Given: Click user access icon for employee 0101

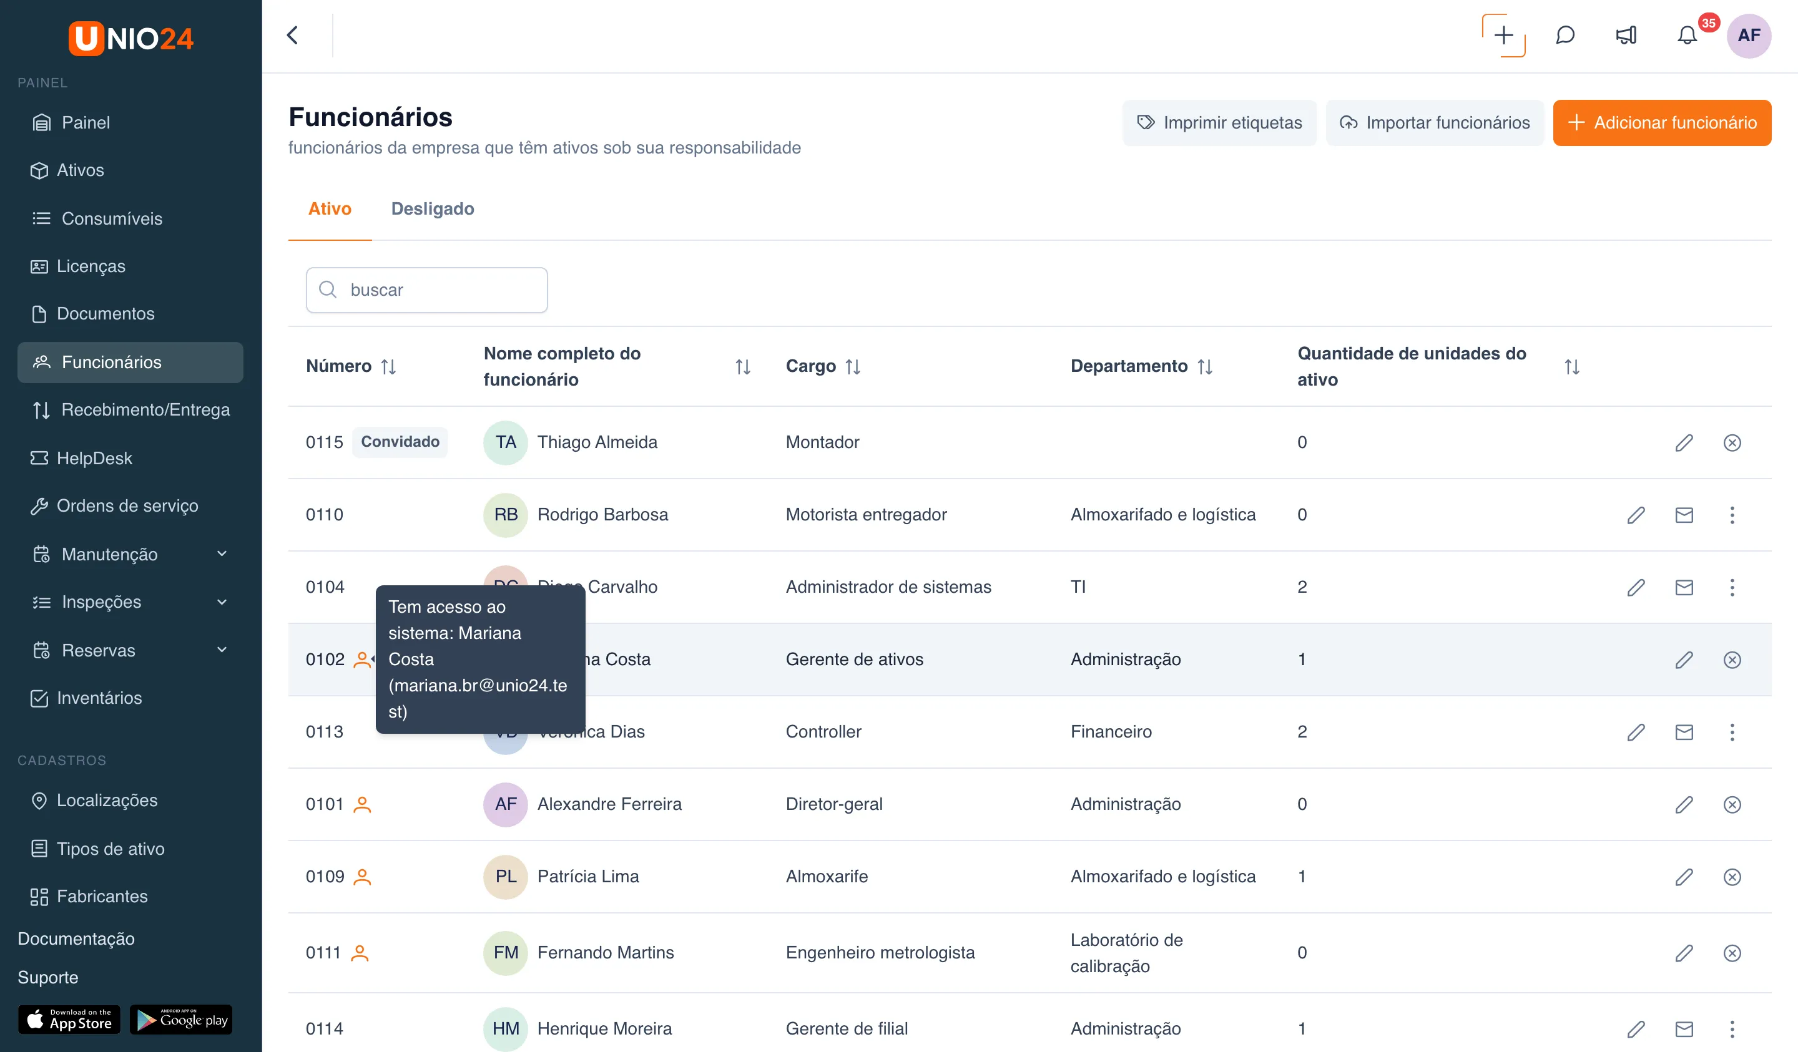Looking at the screenshot, I should coord(363,804).
